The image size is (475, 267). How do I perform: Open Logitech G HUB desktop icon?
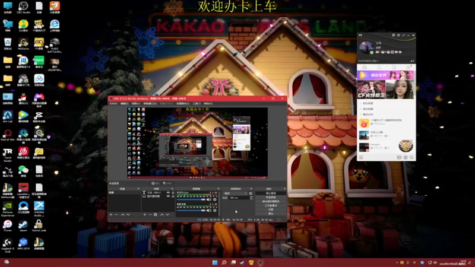point(8,245)
